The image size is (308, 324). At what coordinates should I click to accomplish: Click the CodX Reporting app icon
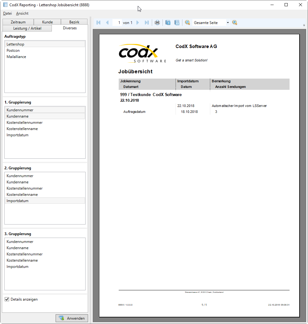point(5,5)
